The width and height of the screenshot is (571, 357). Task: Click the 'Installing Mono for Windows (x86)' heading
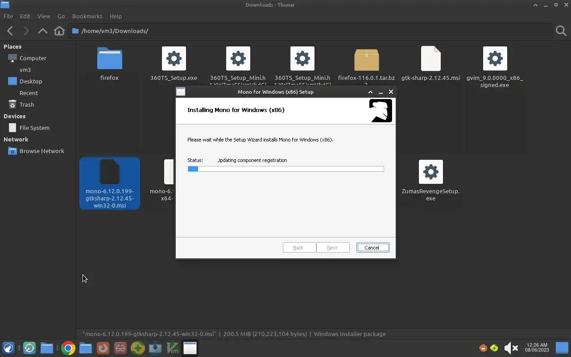pyautogui.click(x=236, y=110)
